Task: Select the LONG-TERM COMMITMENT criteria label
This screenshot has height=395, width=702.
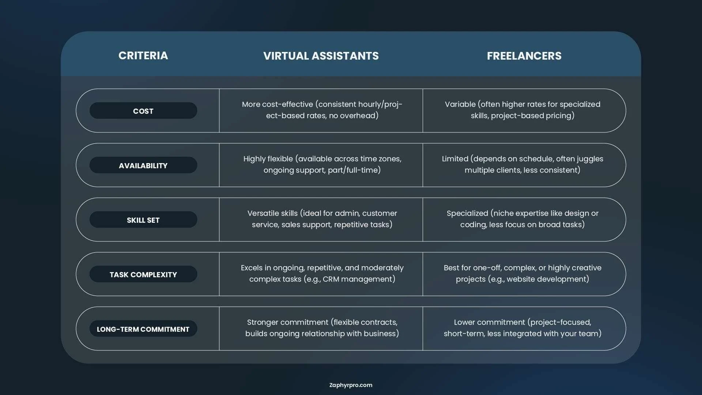Action: click(143, 329)
